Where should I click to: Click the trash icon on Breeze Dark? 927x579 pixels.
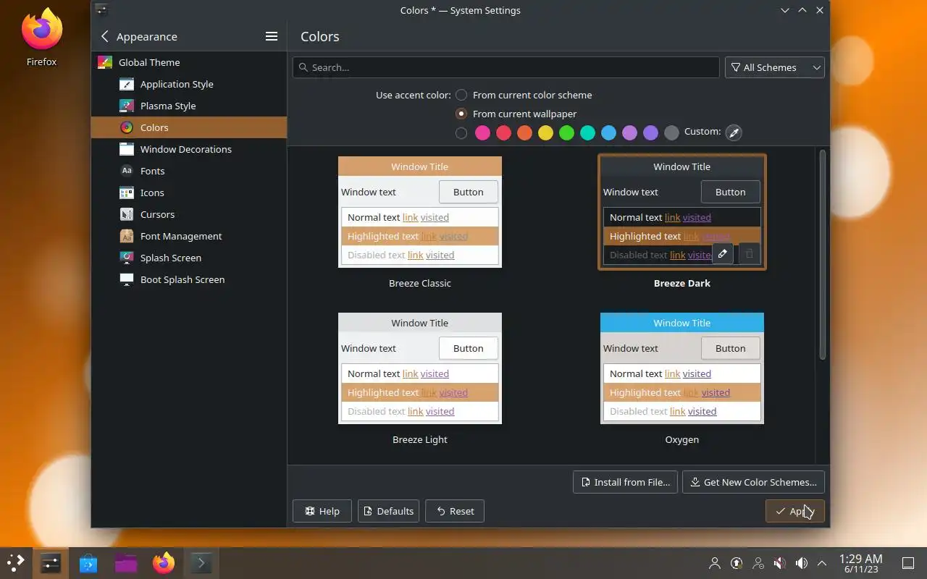point(750,254)
